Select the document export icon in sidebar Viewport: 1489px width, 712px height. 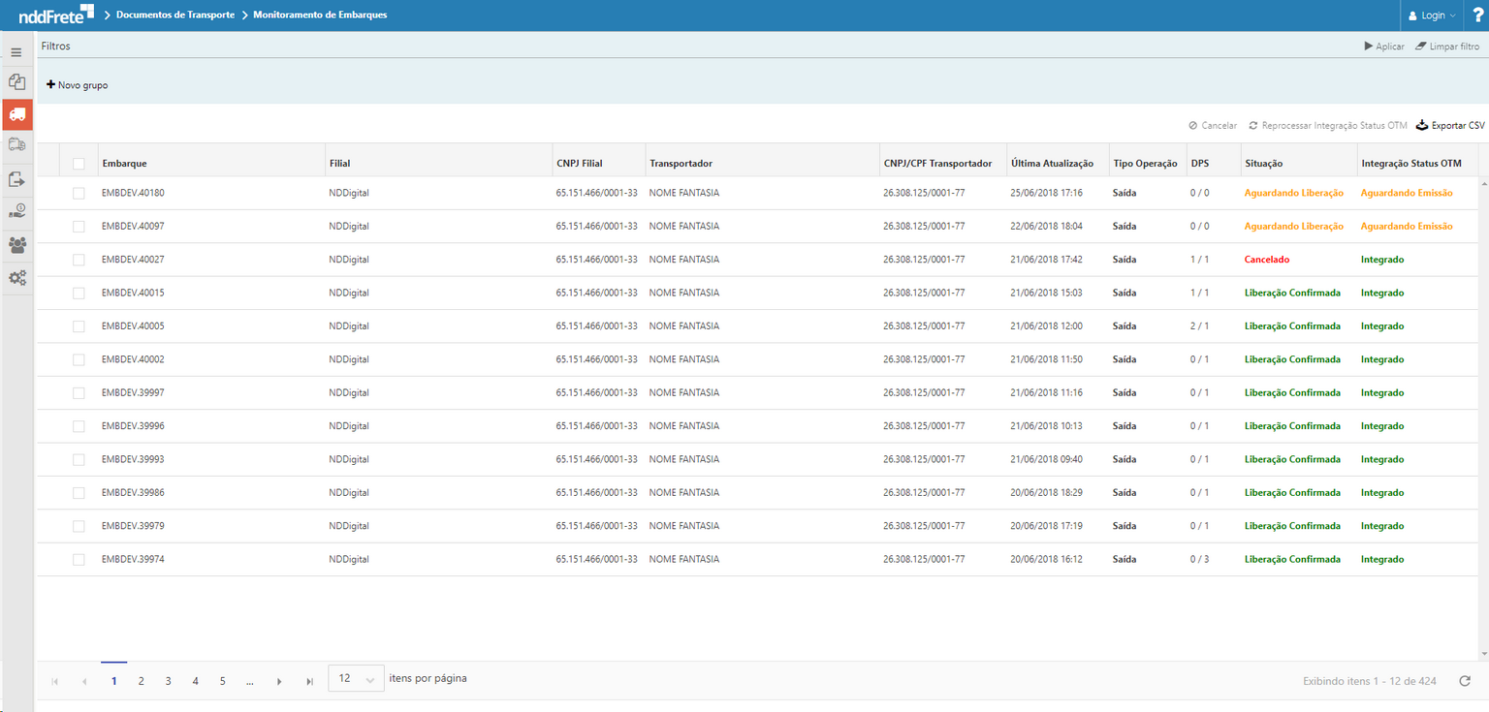tap(16, 178)
